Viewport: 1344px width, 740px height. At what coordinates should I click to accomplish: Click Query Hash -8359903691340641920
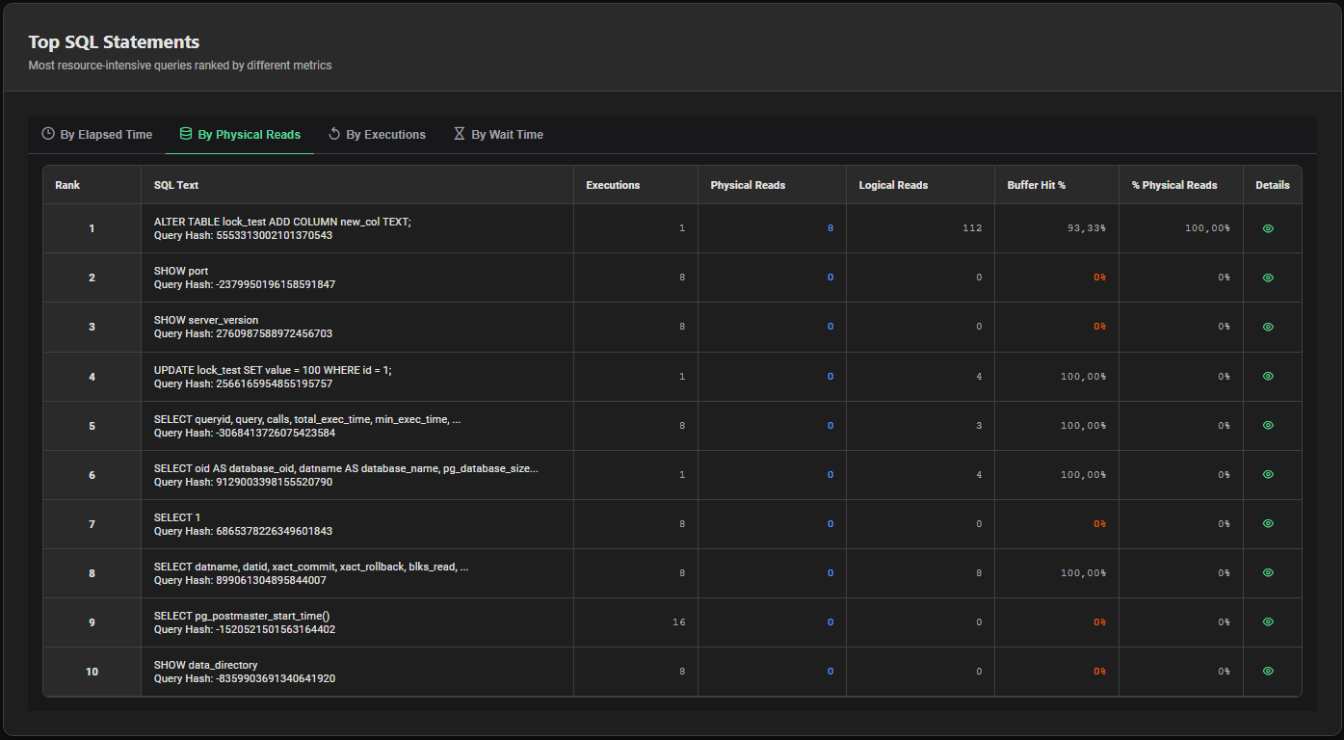point(245,678)
